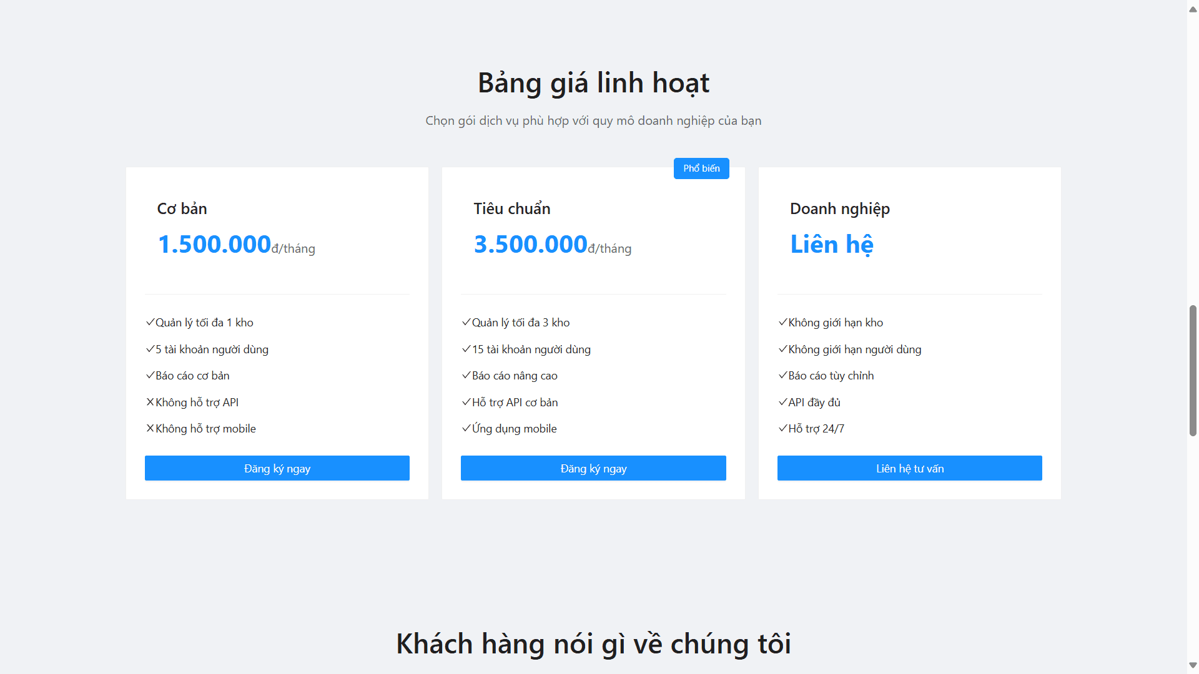This screenshot has width=1199, height=674.
Task: Click checkmark icon beside 'Ứng dụng mobile'
Action: tap(466, 429)
